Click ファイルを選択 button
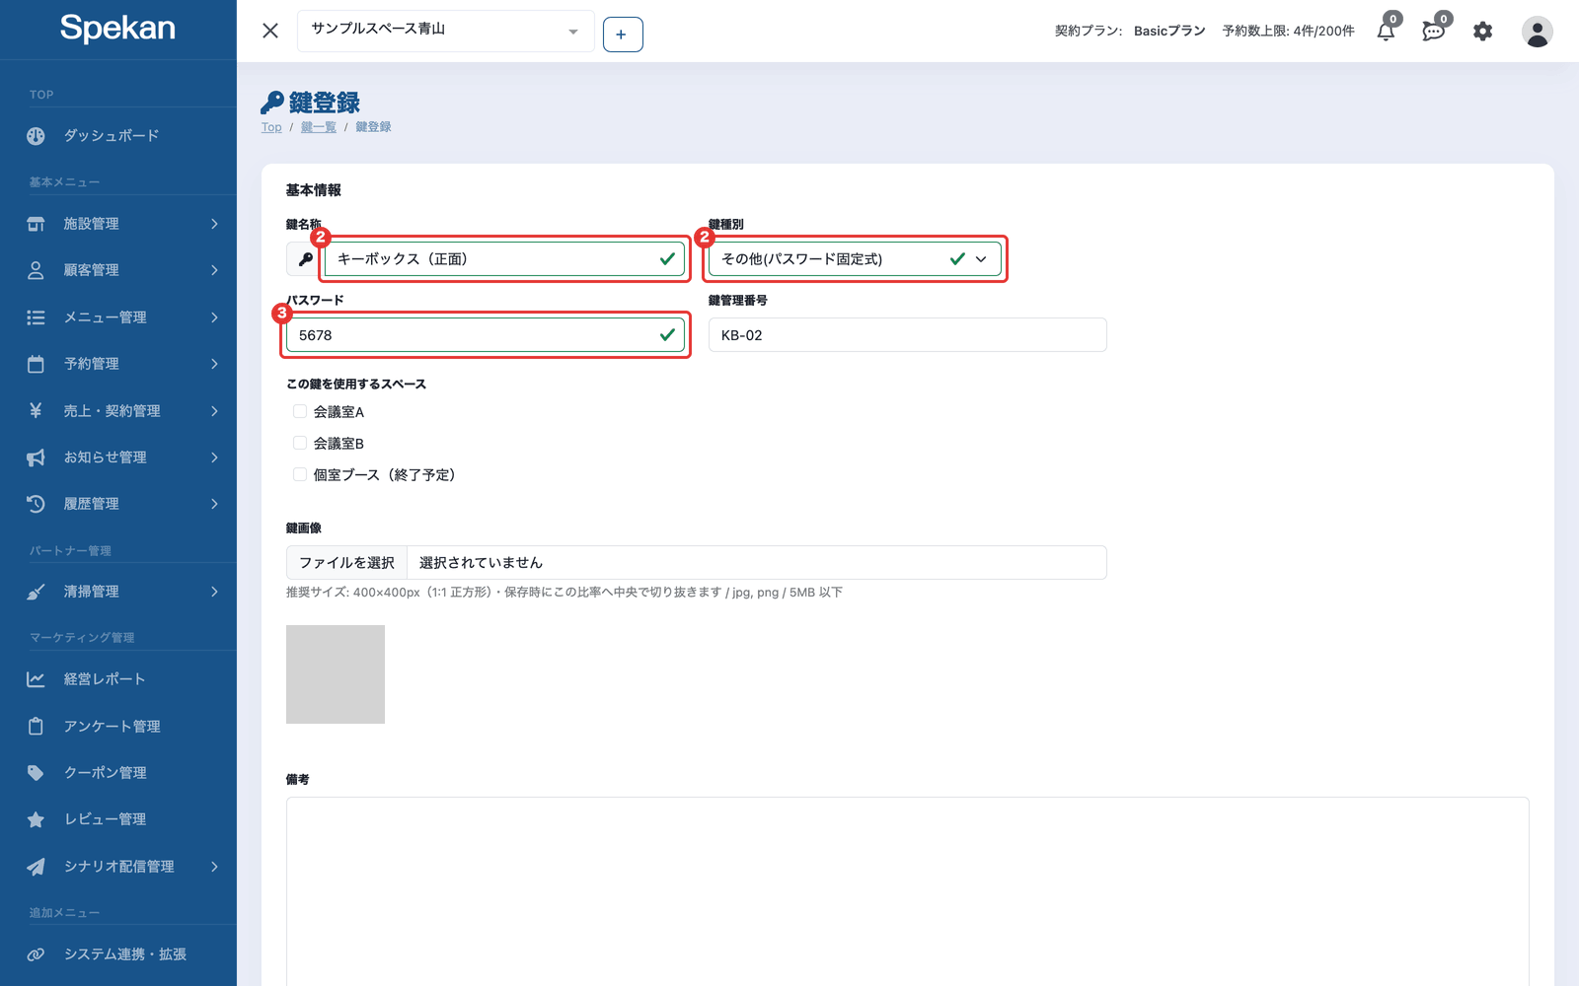 click(x=346, y=562)
